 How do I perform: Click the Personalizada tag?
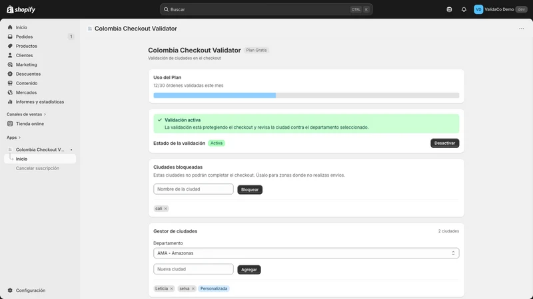click(x=213, y=289)
